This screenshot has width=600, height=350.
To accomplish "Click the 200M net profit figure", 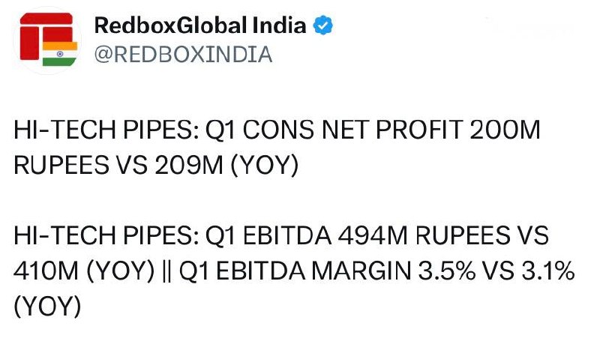I will click(505, 130).
